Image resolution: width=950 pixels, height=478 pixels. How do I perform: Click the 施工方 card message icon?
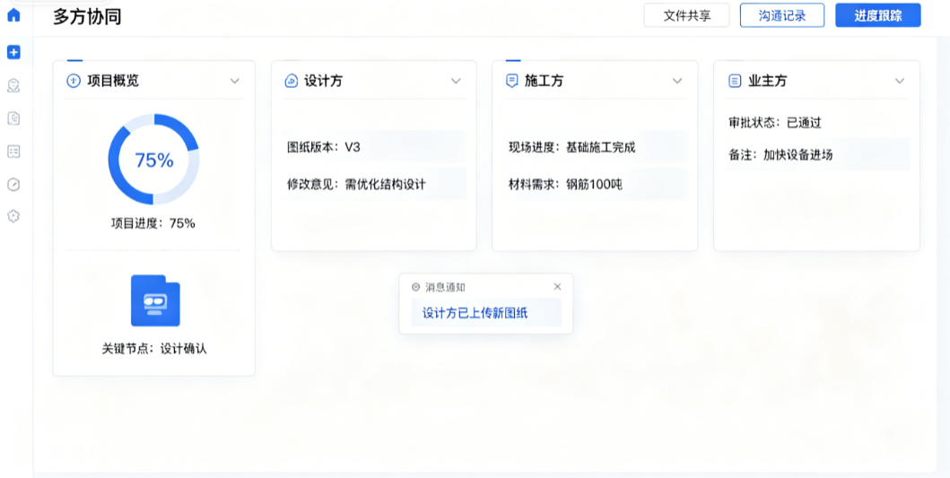[x=512, y=81]
